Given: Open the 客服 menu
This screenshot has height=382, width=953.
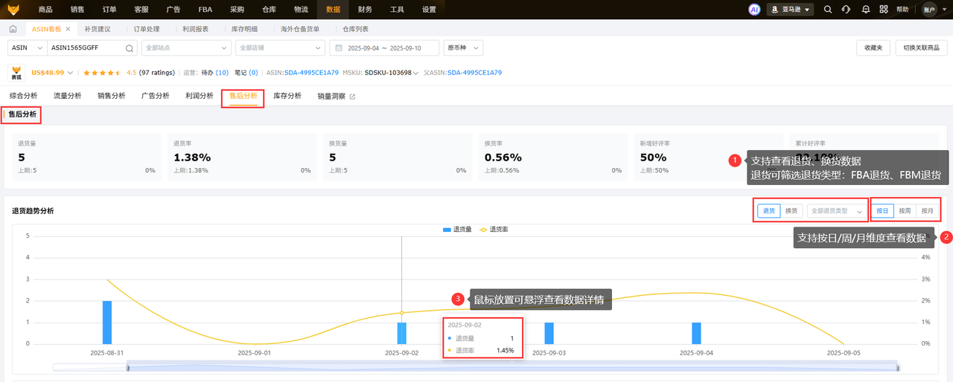Looking at the screenshot, I should tap(141, 10).
